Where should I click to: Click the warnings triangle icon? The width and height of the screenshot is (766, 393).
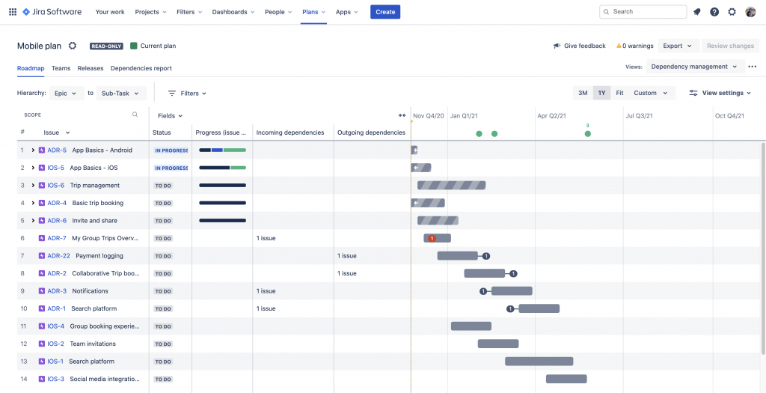[619, 46]
